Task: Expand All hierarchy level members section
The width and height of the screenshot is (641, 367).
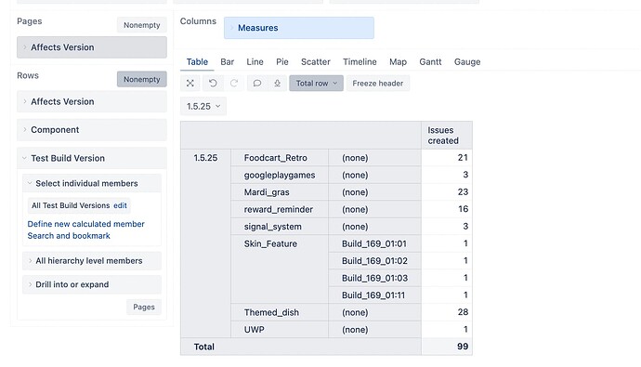Action: [x=92, y=261]
